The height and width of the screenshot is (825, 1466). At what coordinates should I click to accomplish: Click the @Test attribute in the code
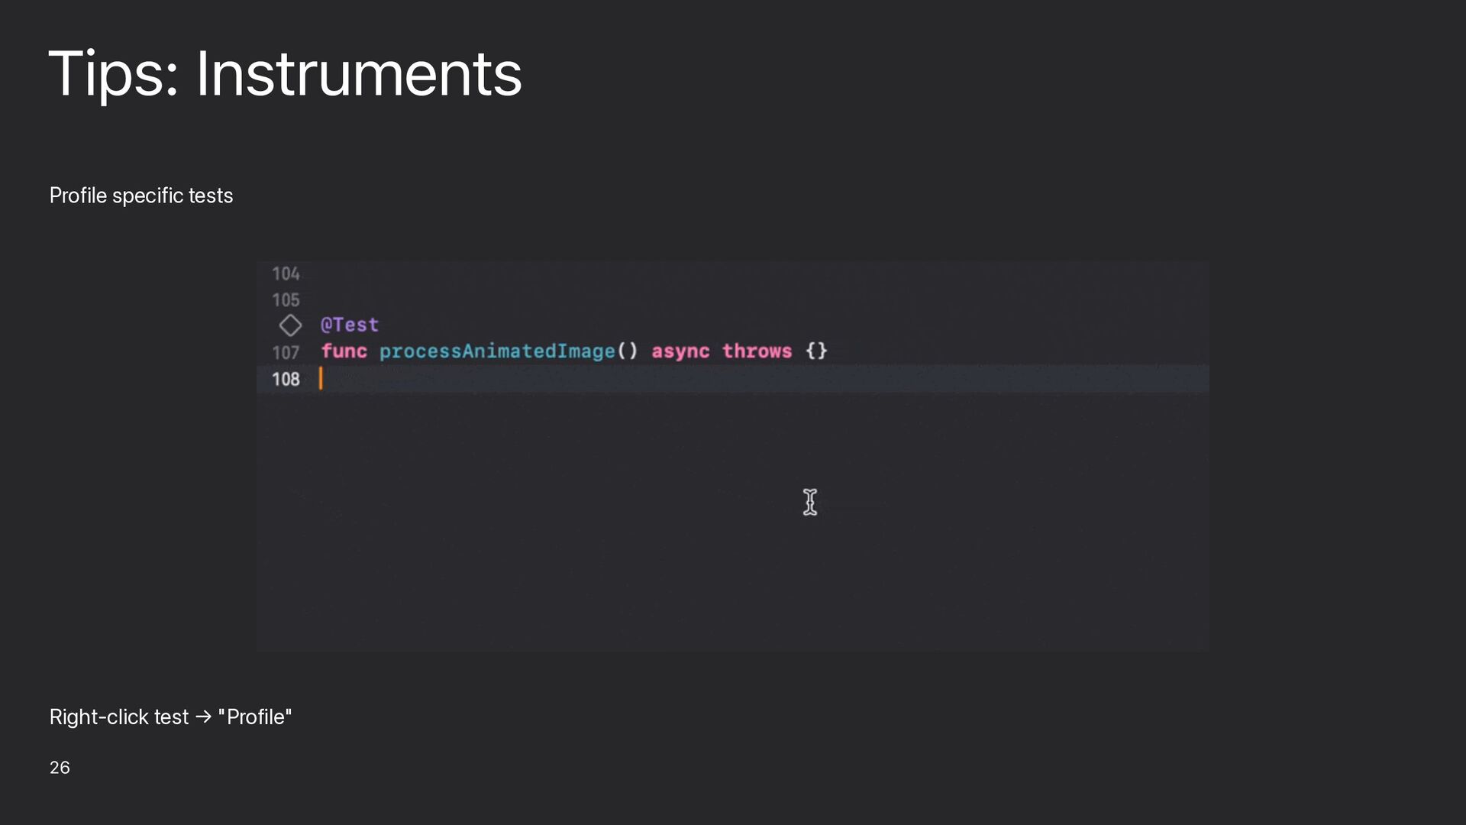coord(350,325)
